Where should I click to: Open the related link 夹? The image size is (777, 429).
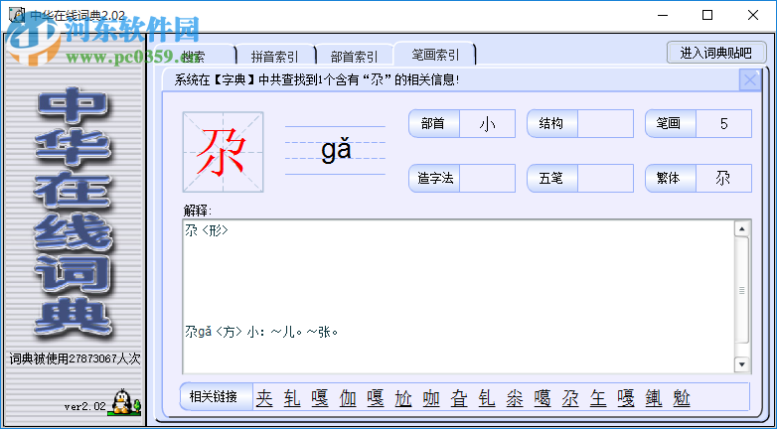[264, 398]
